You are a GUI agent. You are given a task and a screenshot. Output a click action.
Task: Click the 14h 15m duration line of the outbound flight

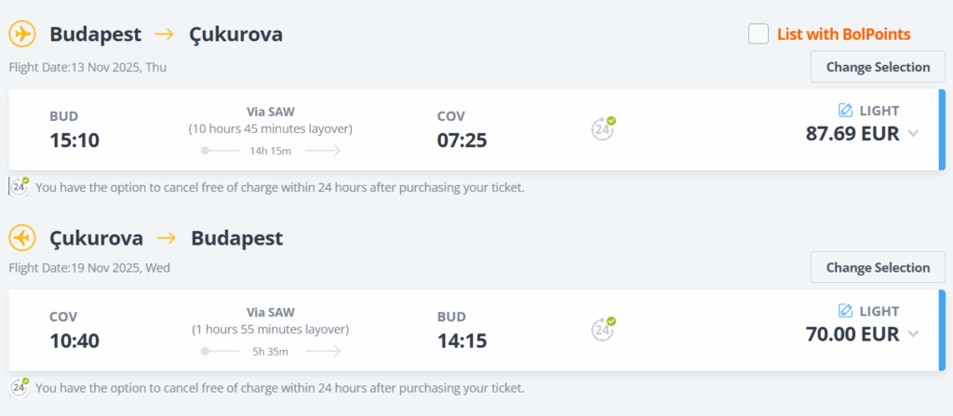tap(271, 151)
